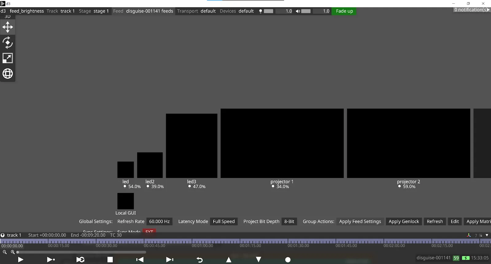Zoom in the timeline with magnifier plus
The image size is (491, 264).
click(13, 252)
